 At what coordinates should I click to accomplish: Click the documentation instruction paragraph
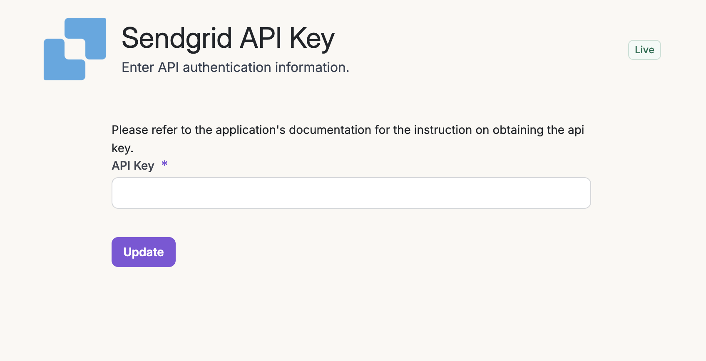tap(348, 139)
